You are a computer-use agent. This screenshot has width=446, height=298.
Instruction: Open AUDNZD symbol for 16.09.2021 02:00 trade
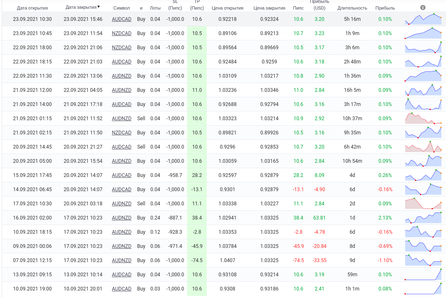click(x=121, y=218)
